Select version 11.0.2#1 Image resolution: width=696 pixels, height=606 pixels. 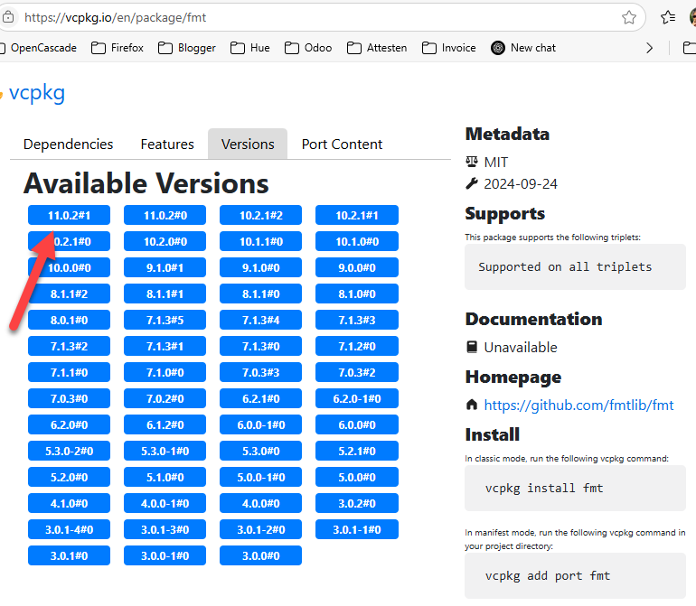[x=69, y=216]
